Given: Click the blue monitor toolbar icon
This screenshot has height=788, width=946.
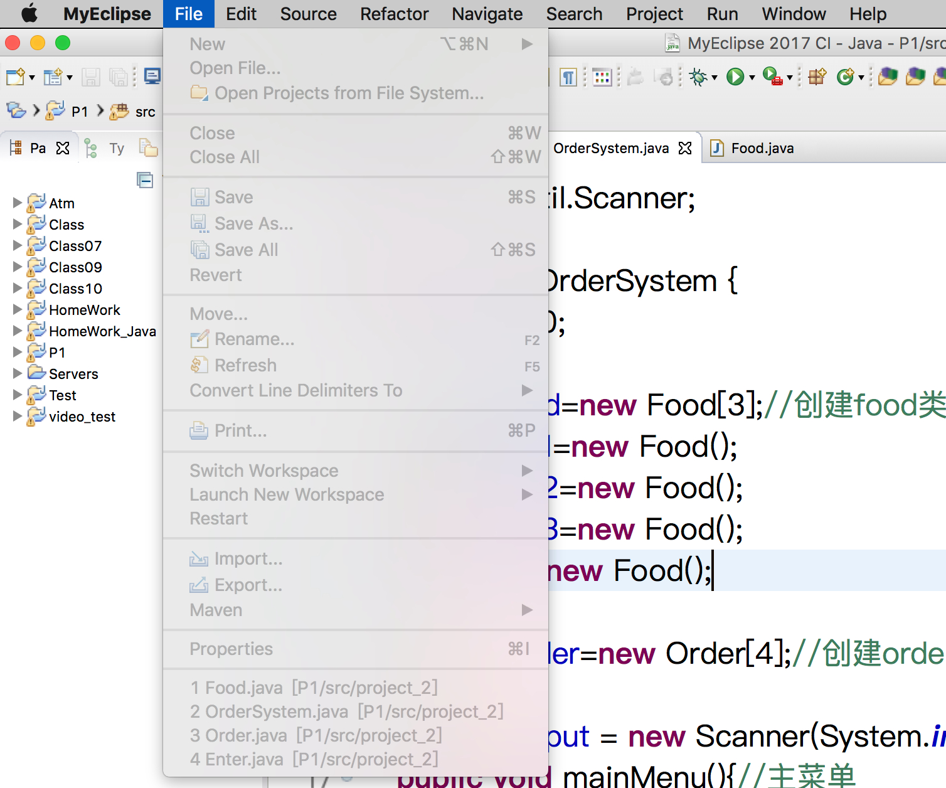Looking at the screenshot, I should pos(152,77).
